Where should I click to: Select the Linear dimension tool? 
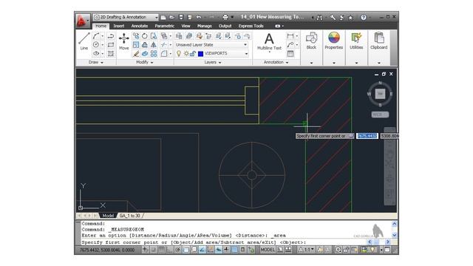290,36
